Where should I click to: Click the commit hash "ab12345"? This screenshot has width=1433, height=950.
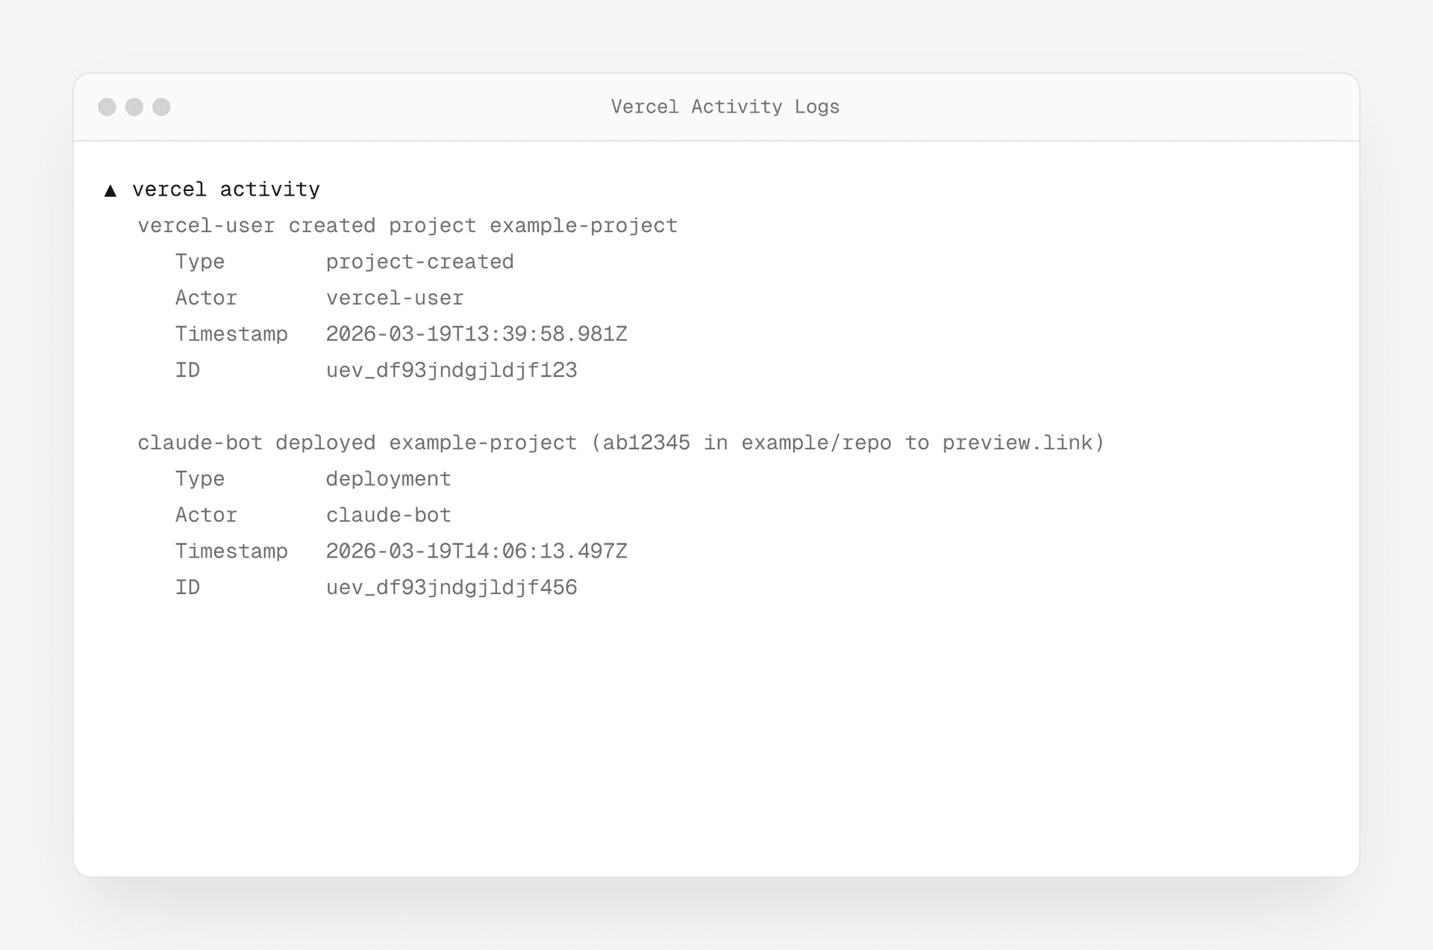tap(646, 443)
